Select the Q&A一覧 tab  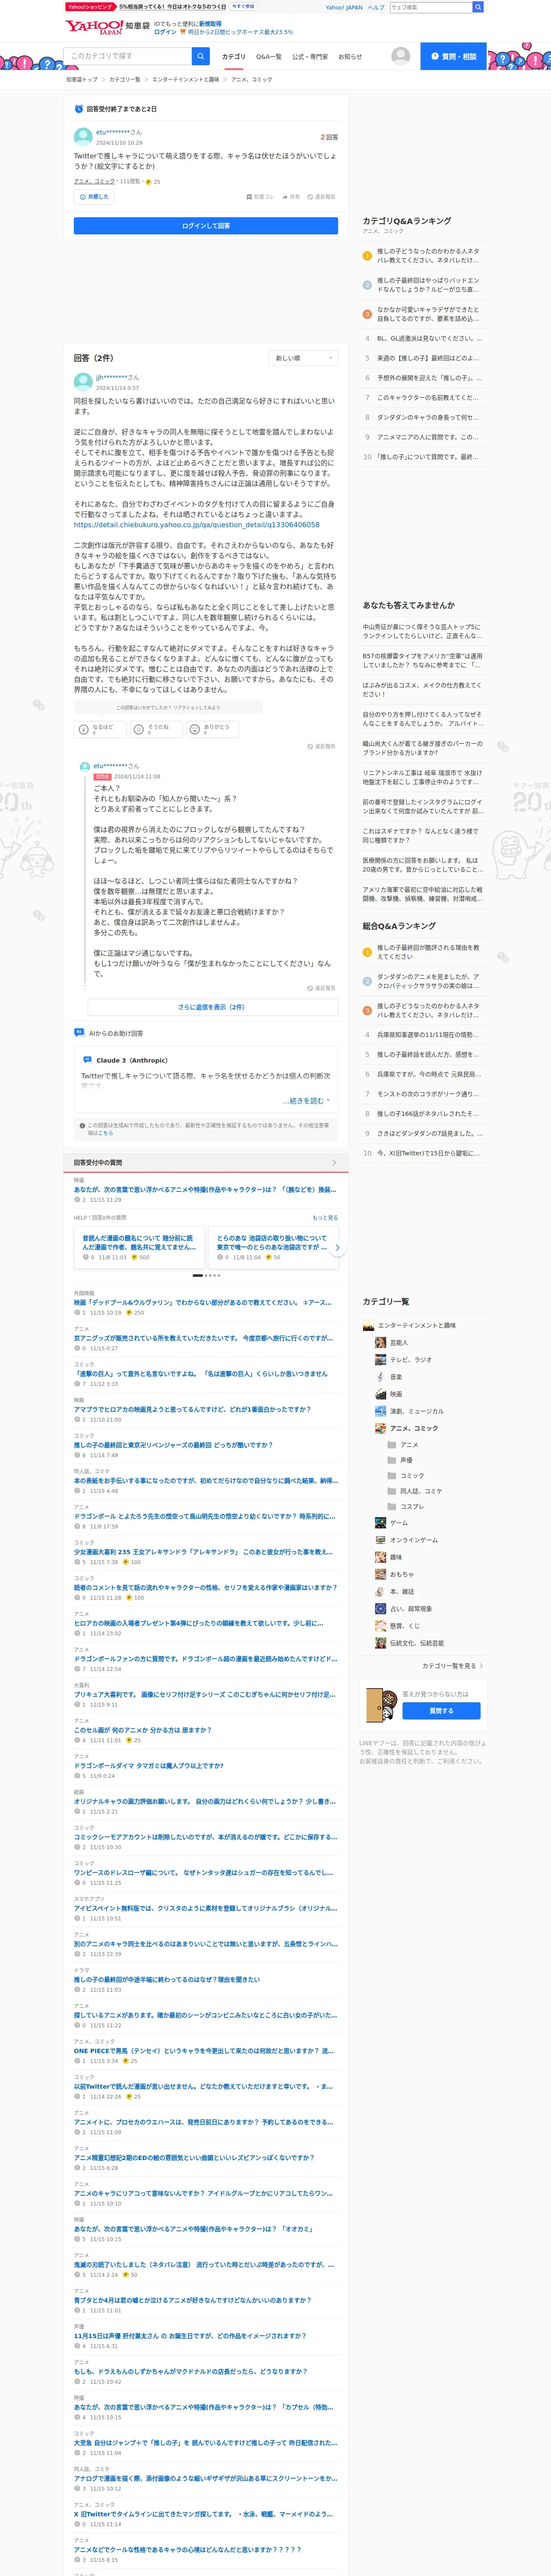[x=269, y=57]
